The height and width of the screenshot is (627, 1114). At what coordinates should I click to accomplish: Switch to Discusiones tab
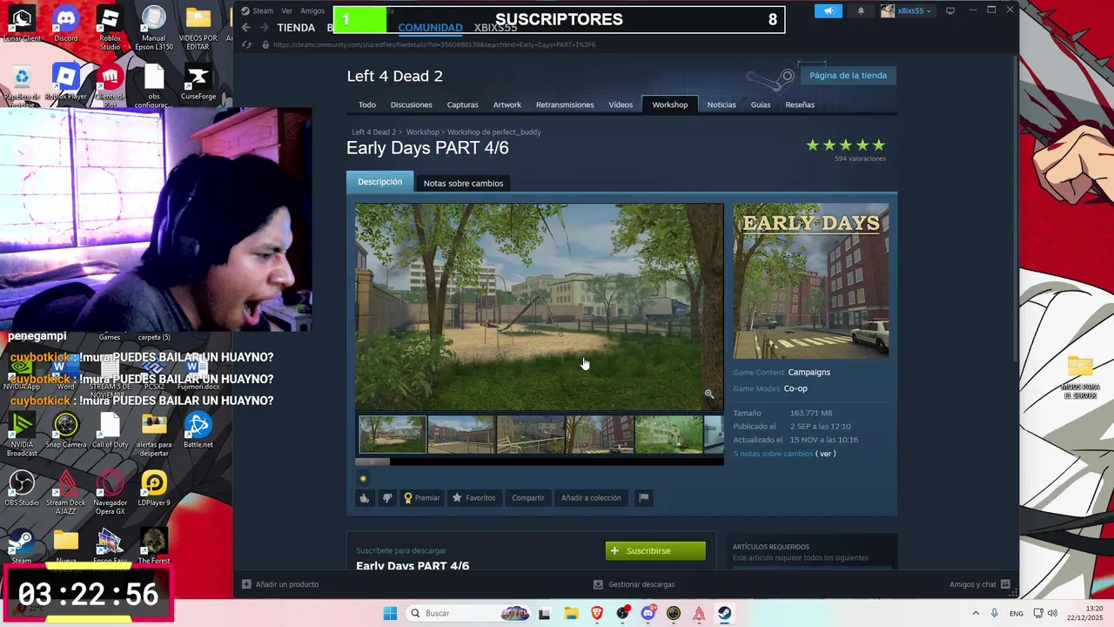[411, 104]
